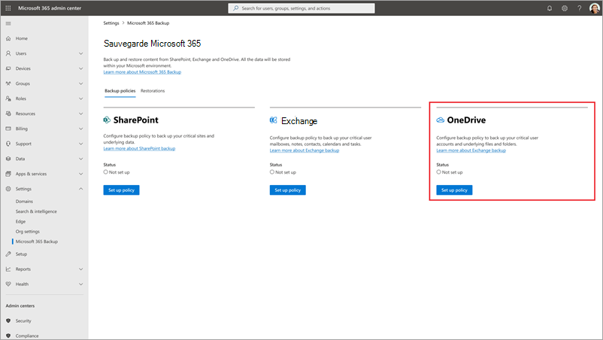Click the Apps & services icon
This screenshot has width=603, height=340.
point(8,174)
